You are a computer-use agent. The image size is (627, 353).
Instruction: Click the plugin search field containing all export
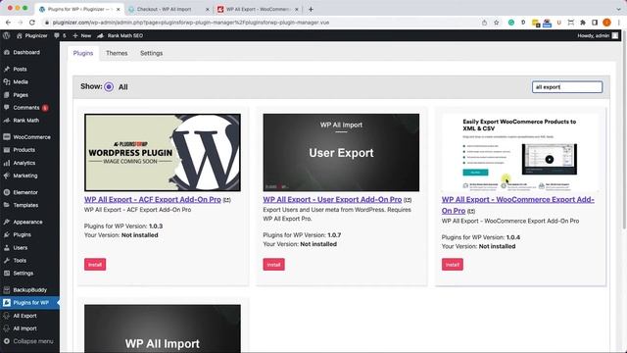[567, 87]
